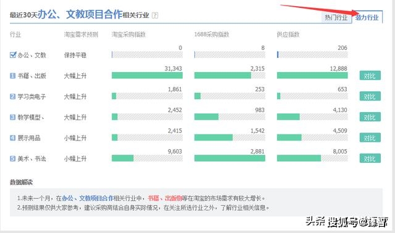Viewport: 395px width, 233px height.
Task: Click the 淘宝采购指数 column header
Action: [129, 35]
